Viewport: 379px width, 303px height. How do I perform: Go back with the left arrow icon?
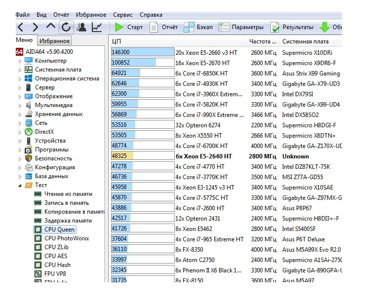point(21,27)
